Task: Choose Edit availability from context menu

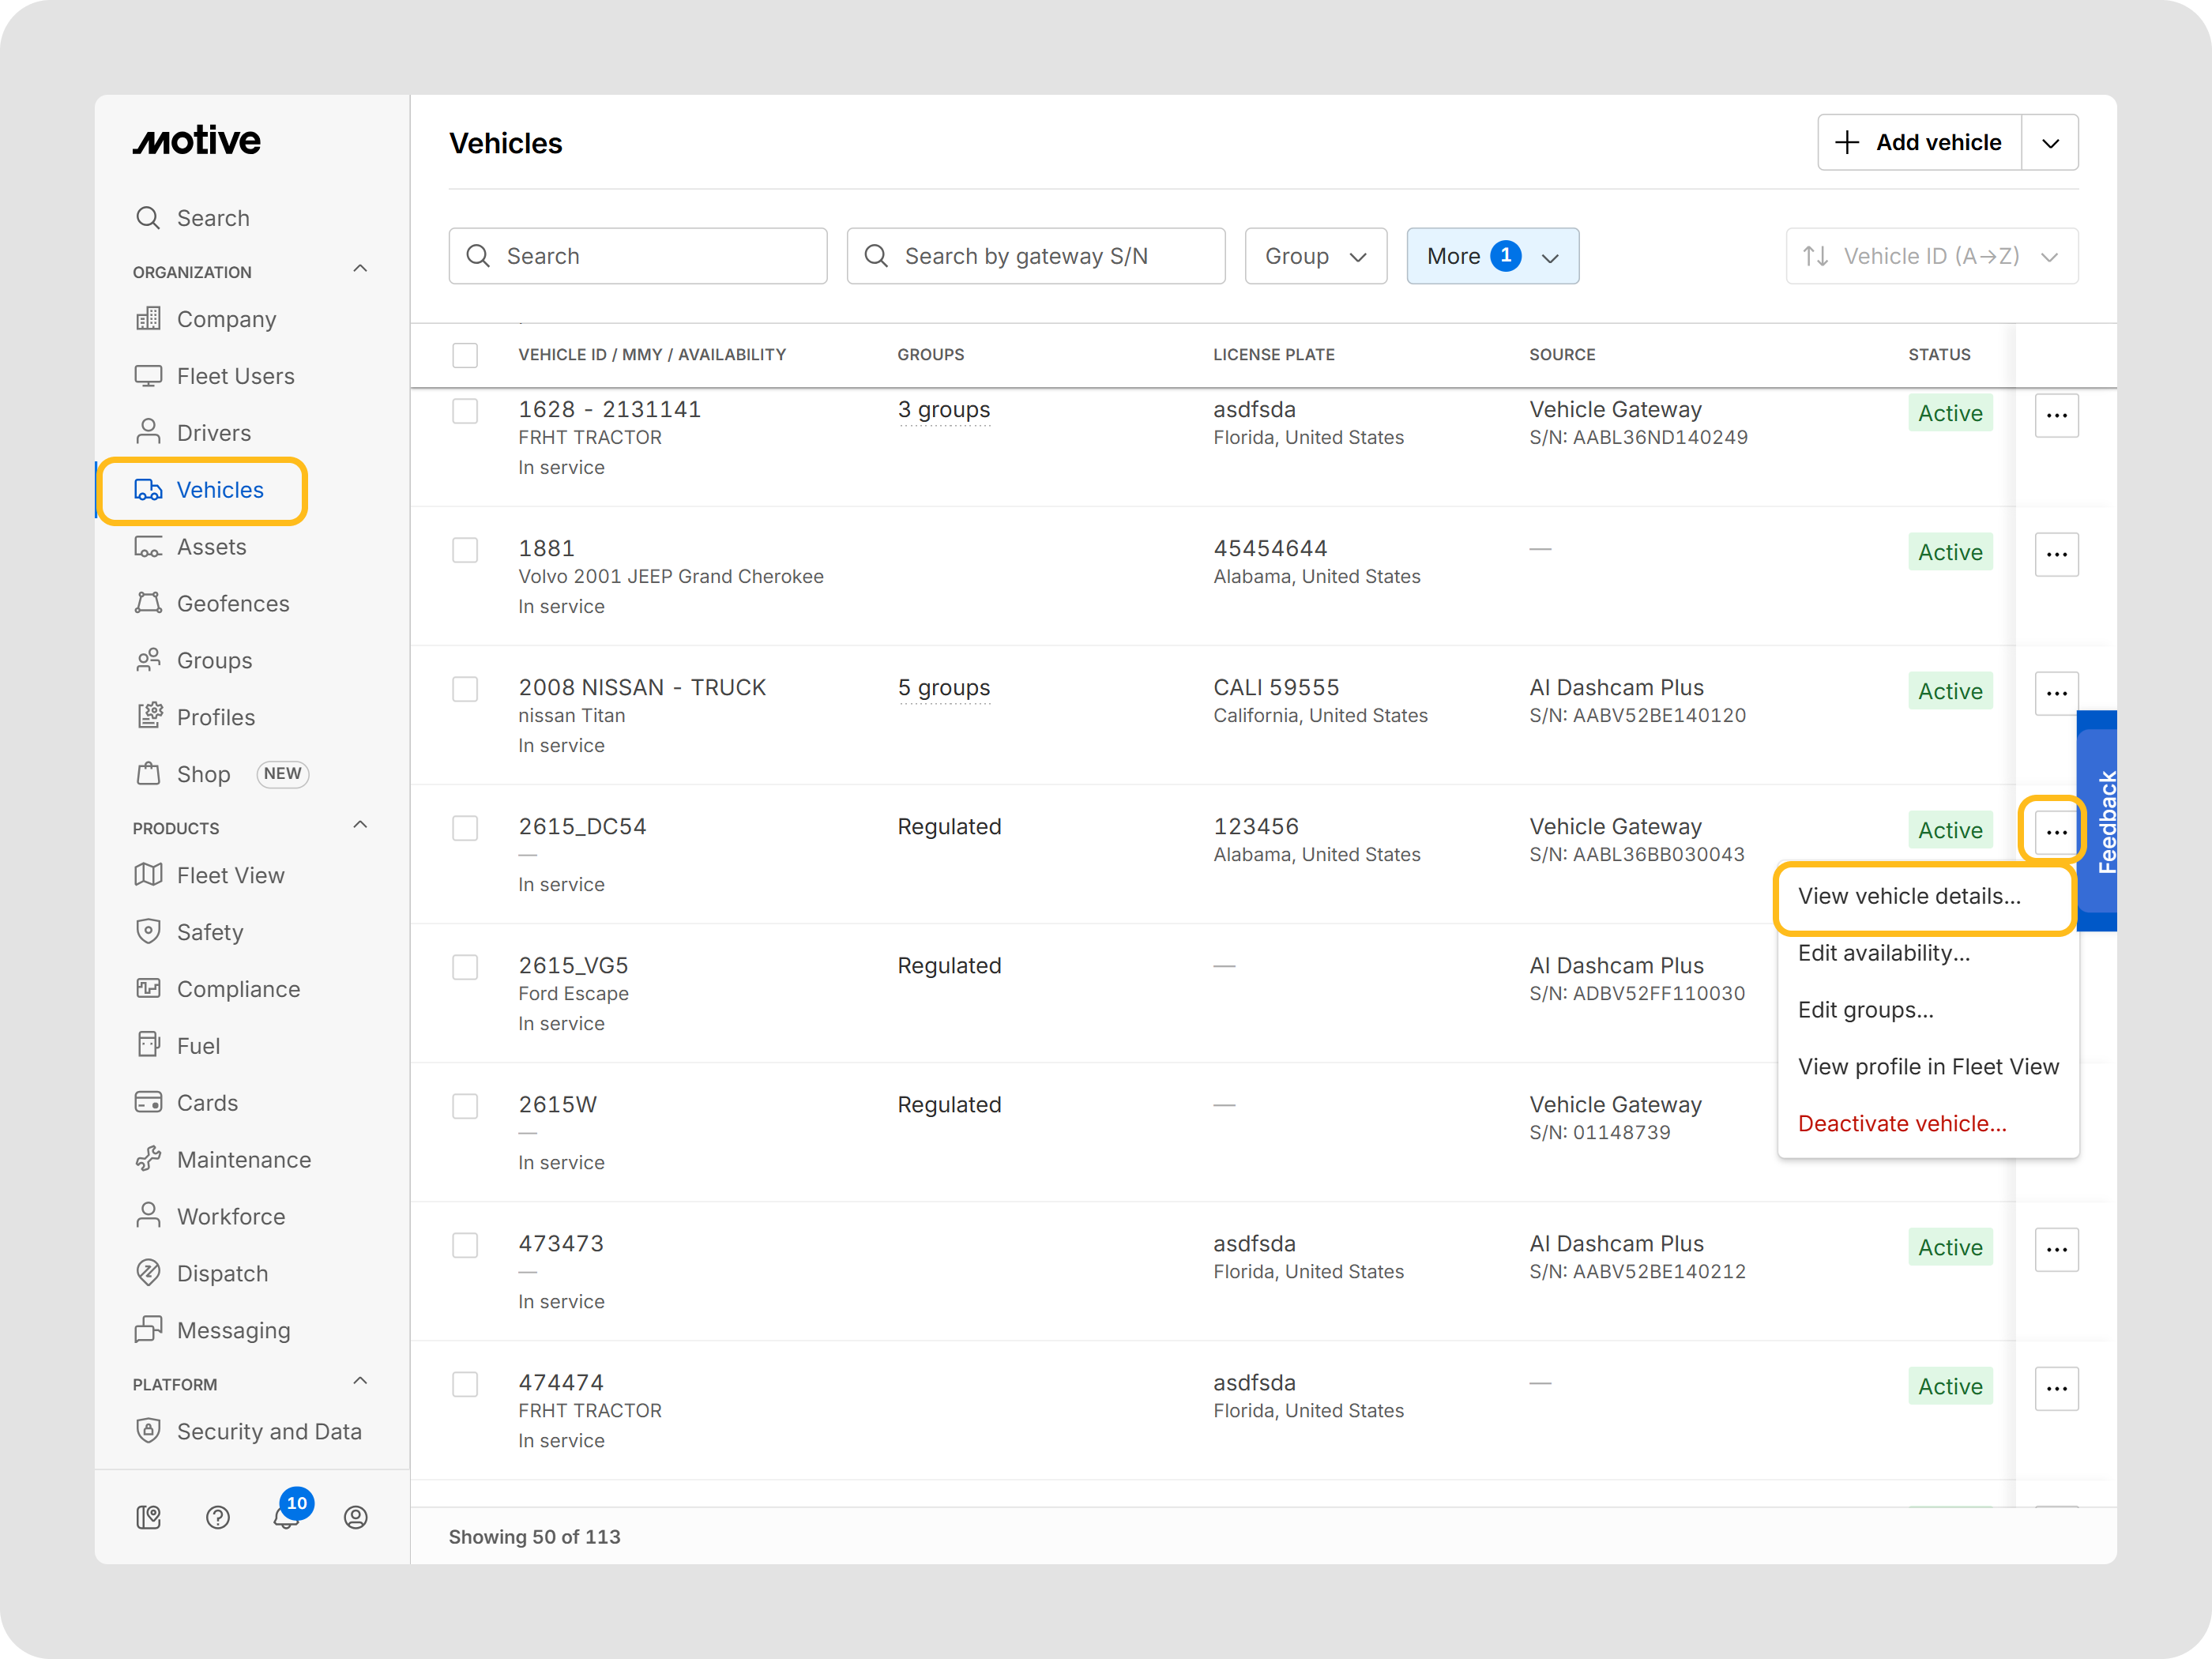Action: point(1883,953)
